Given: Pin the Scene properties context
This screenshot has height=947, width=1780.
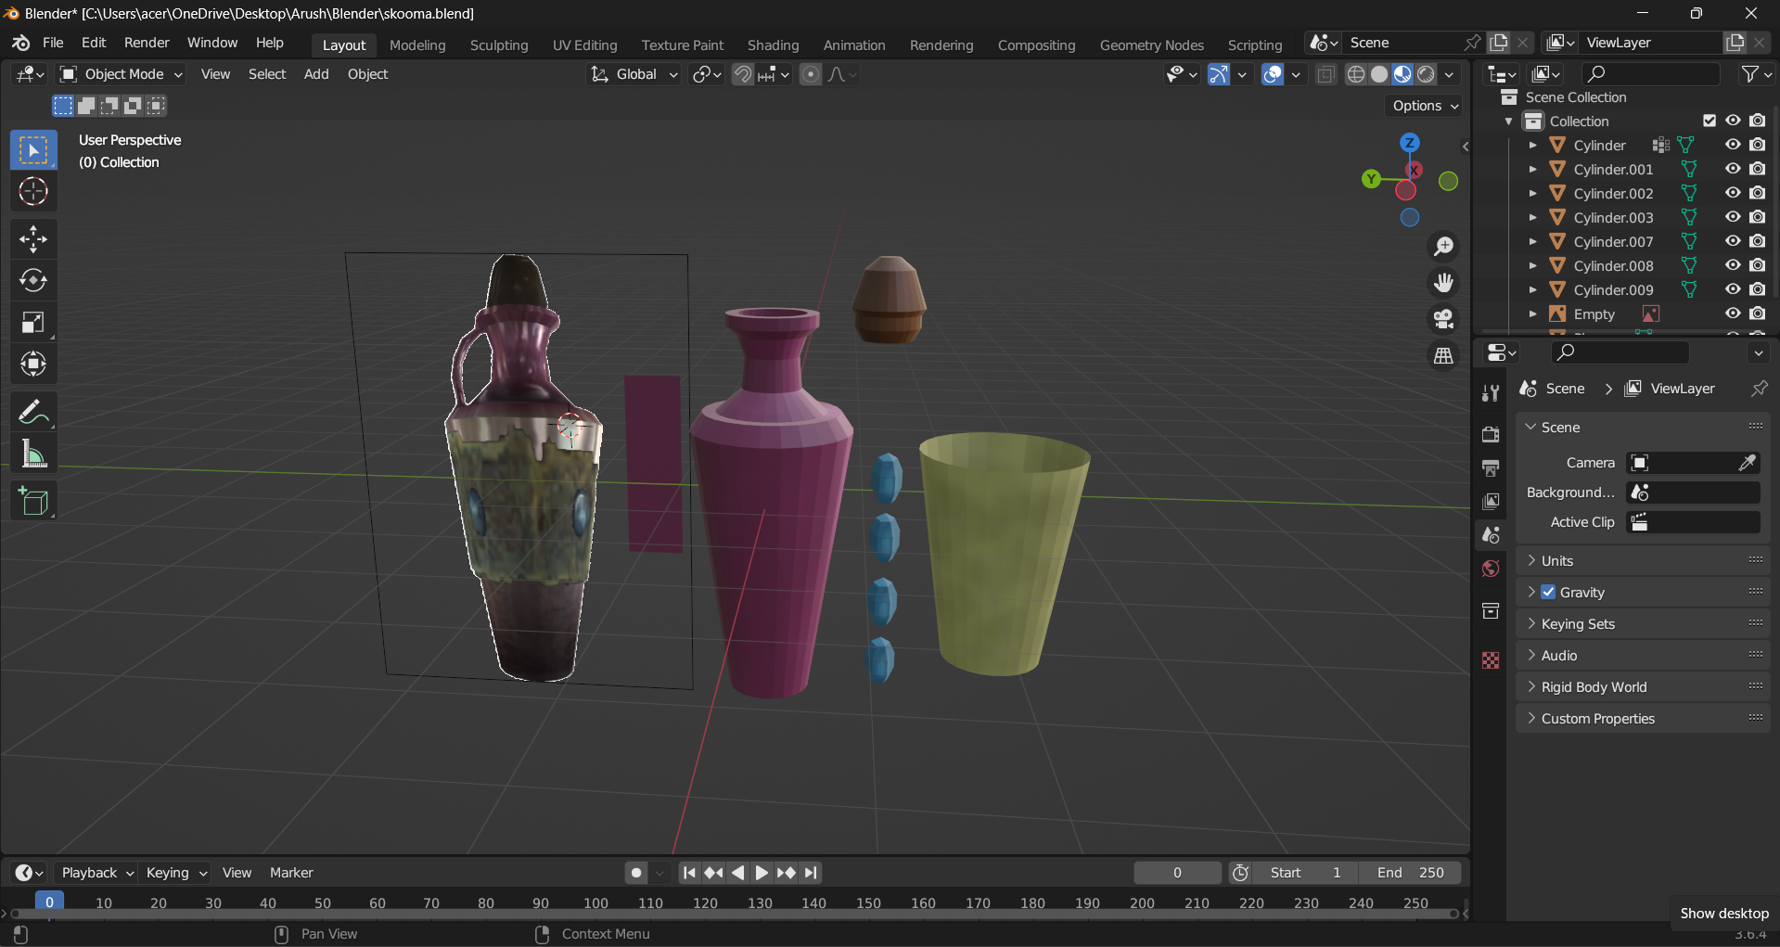Looking at the screenshot, I should coord(1759,389).
